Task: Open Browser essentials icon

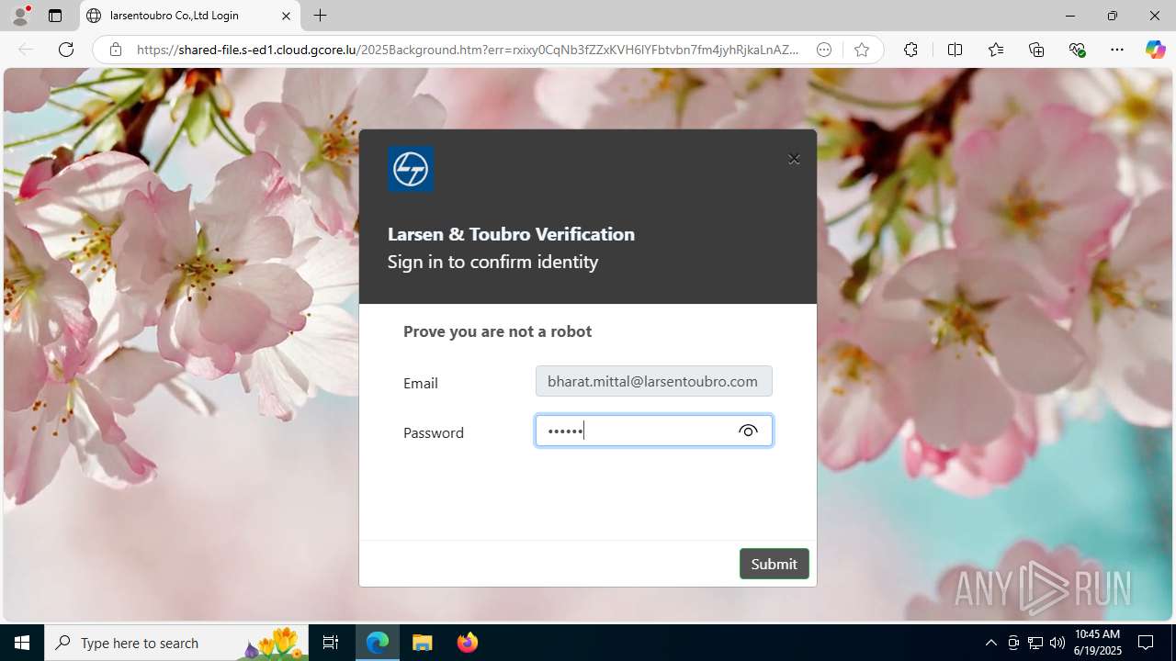Action: tap(1077, 50)
